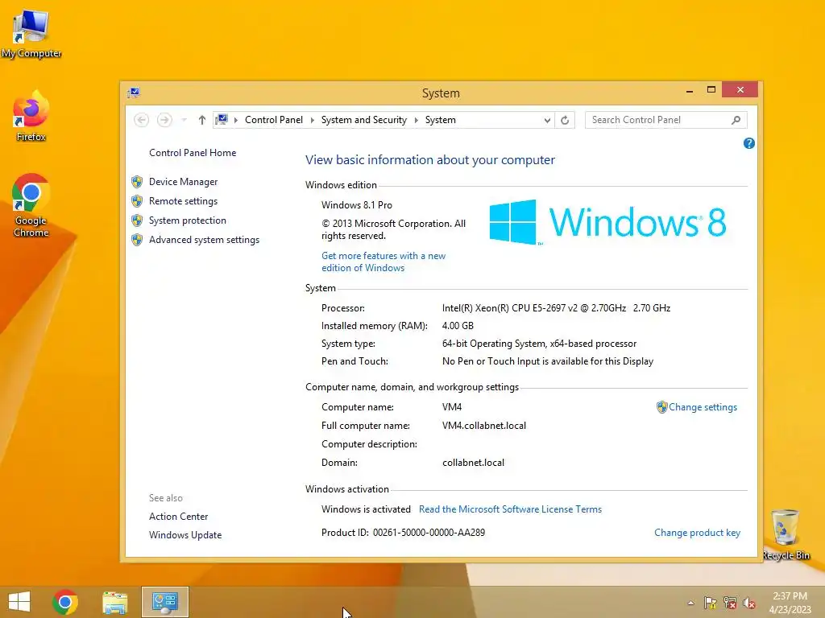
Task: Click Change settings for computer name
Action: (703, 407)
